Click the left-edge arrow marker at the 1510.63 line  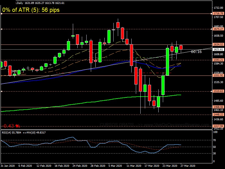point(1,91)
